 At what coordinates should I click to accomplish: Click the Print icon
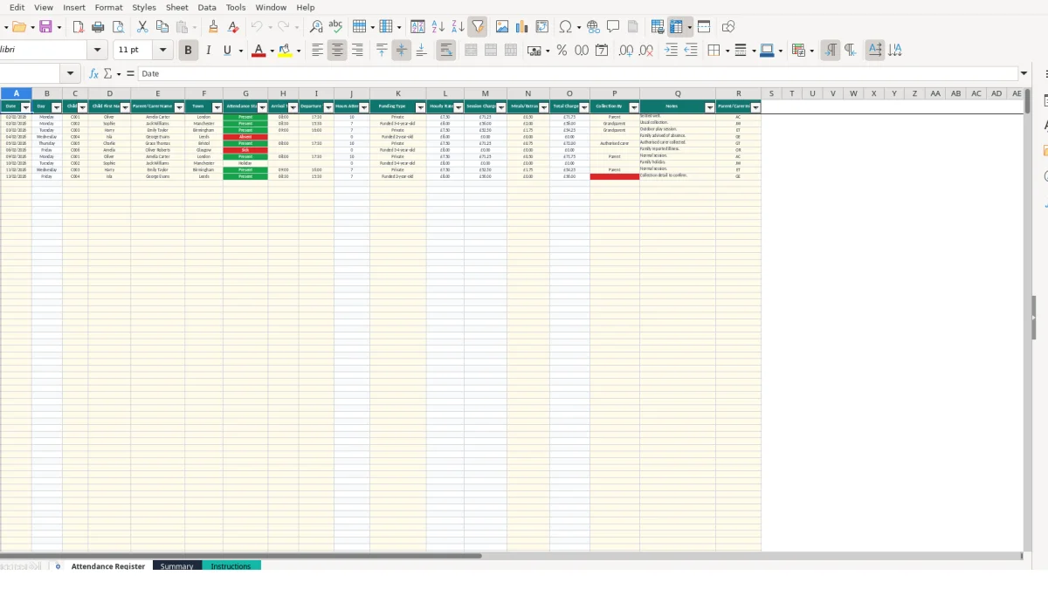pos(98,27)
